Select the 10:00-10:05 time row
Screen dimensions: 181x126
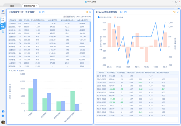(137, 89)
